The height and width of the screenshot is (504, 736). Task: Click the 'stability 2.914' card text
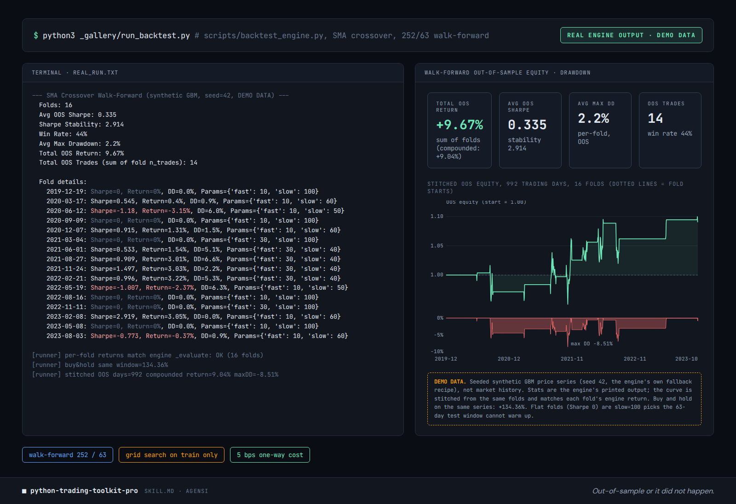tap(524, 144)
